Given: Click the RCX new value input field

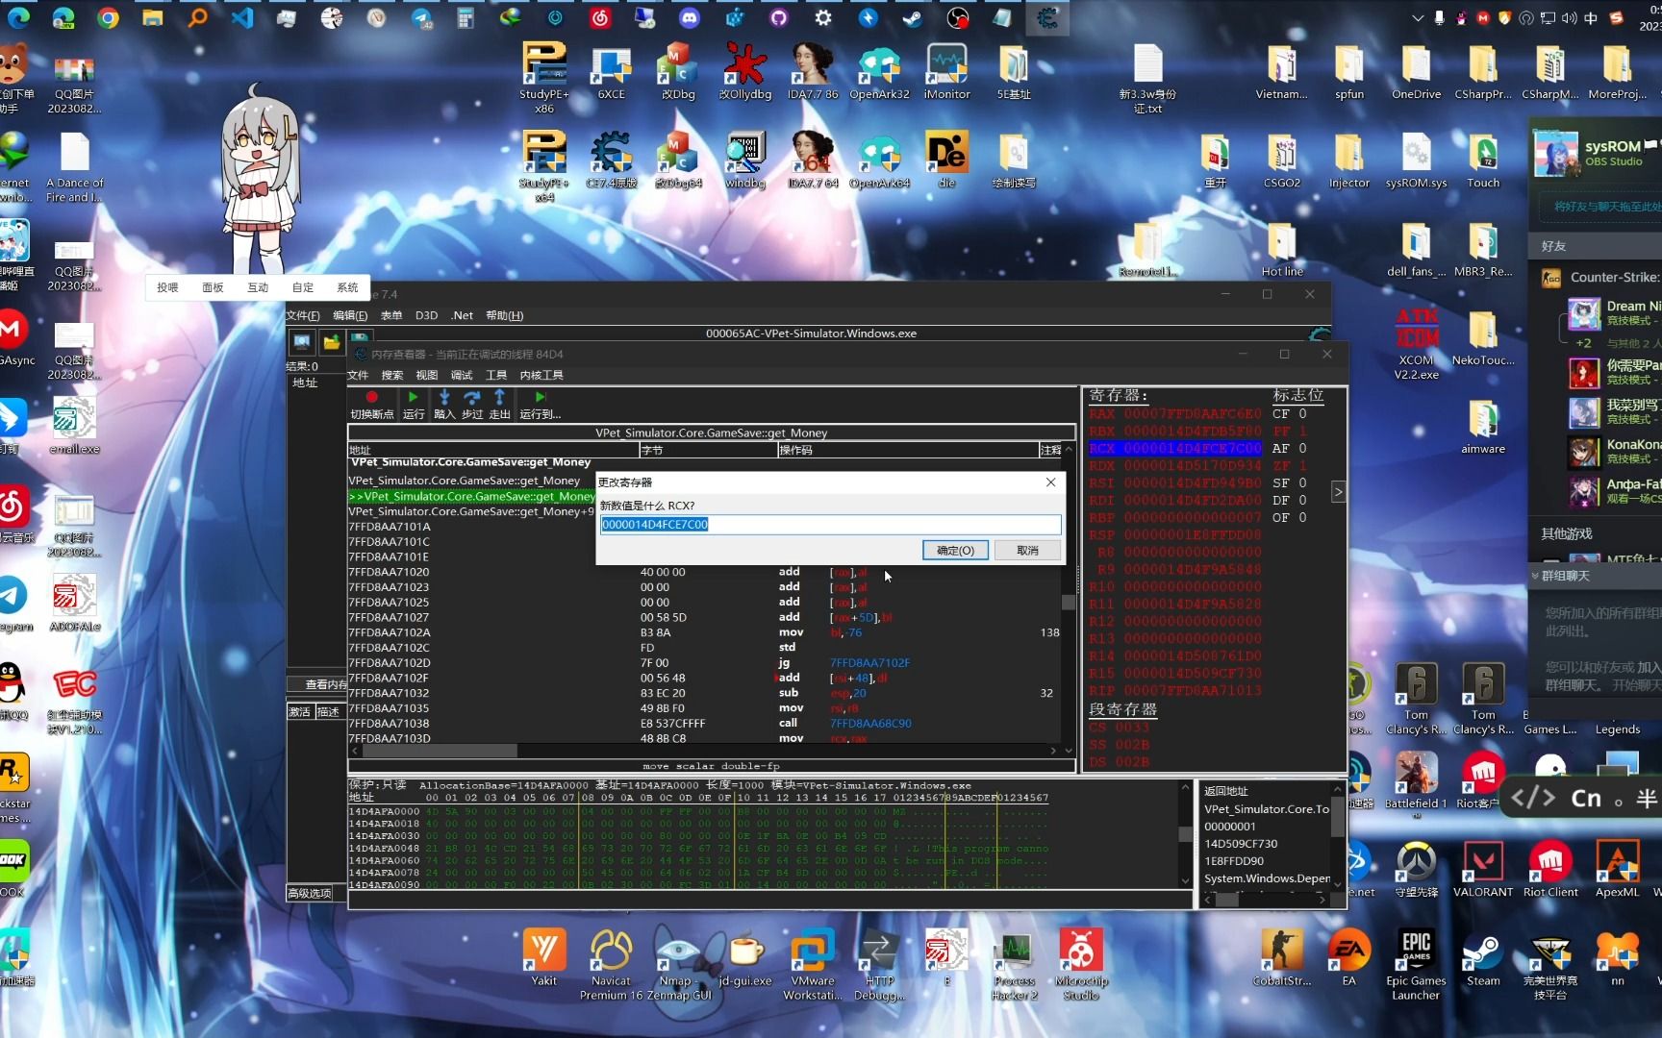Looking at the screenshot, I should [x=831, y=525].
